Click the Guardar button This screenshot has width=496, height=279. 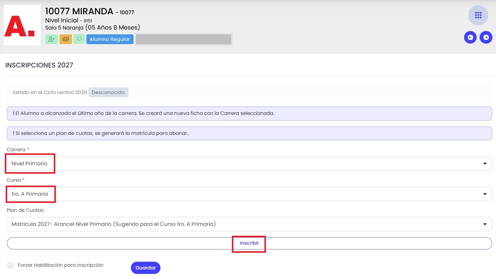click(x=146, y=268)
